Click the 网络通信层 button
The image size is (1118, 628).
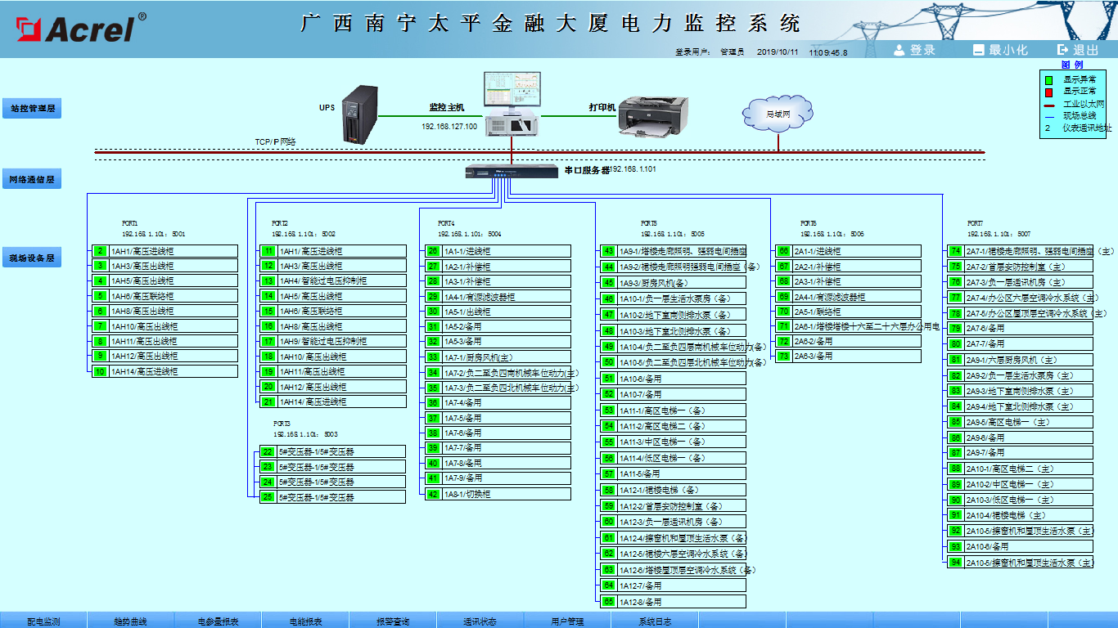[32, 179]
